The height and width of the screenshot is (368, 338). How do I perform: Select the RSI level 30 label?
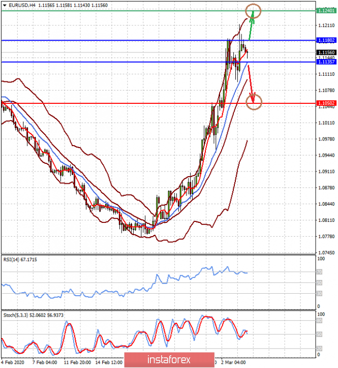(x=319, y=294)
